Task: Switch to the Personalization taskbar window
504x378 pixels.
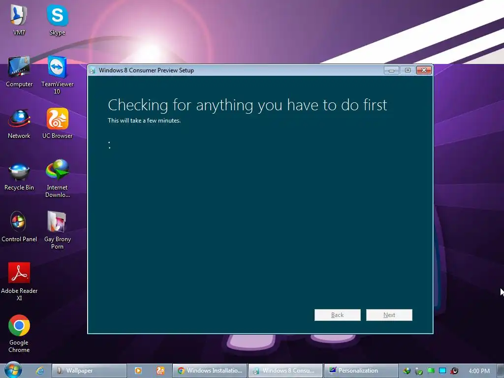Action: coord(361,371)
